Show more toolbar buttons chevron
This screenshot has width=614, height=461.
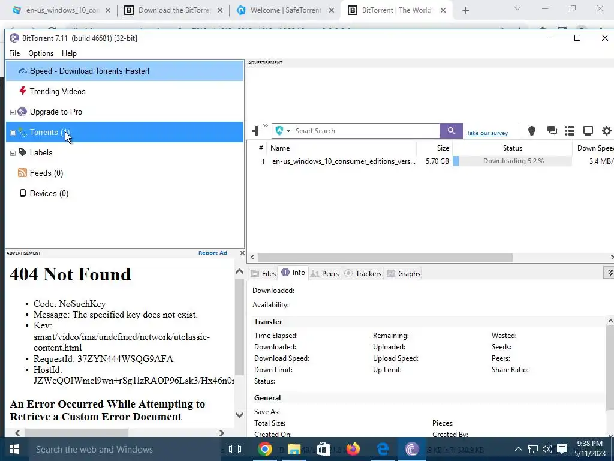(x=266, y=126)
